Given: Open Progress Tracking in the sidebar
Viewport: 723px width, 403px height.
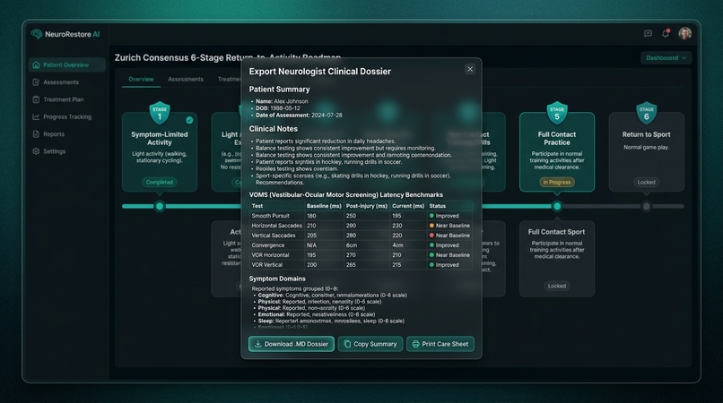Looking at the screenshot, I should click(x=67, y=116).
